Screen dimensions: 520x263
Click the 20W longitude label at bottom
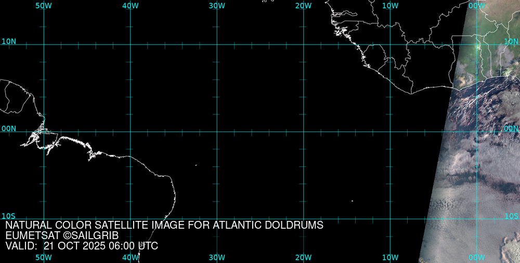tap(303, 257)
